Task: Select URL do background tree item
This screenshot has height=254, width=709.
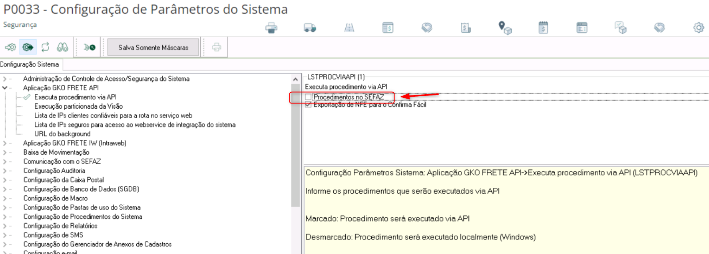Action: pos(62,134)
